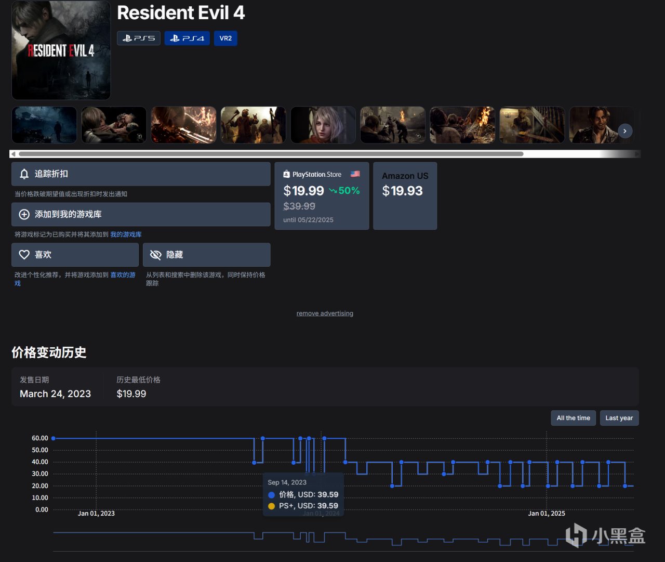This screenshot has height=562, width=665.
Task: Click the $19.99 value under 历史最低价格
Action: (x=131, y=394)
